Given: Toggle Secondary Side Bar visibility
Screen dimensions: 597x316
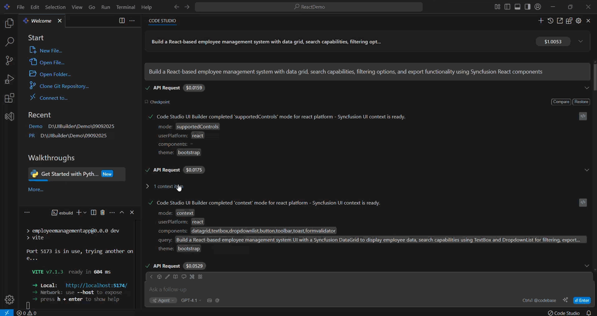Looking at the screenshot, I should click(x=528, y=7).
